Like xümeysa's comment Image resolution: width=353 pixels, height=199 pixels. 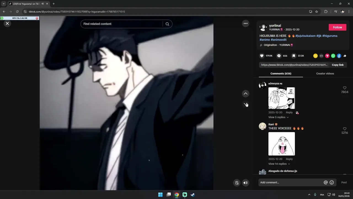pos(344,88)
